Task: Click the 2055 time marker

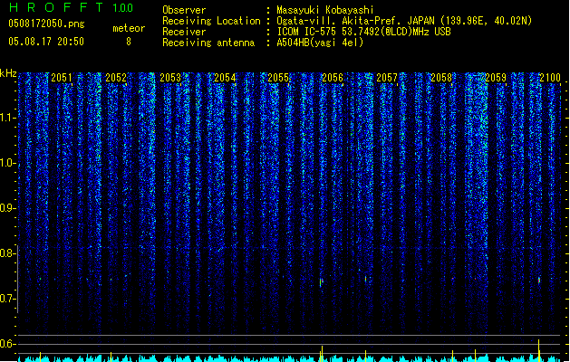Action: pos(278,78)
